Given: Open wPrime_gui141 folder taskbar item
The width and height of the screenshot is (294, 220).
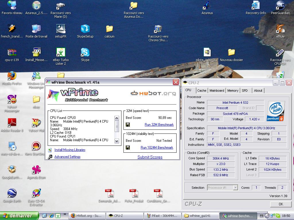Looking at the screenshot, I should click(x=200, y=216).
